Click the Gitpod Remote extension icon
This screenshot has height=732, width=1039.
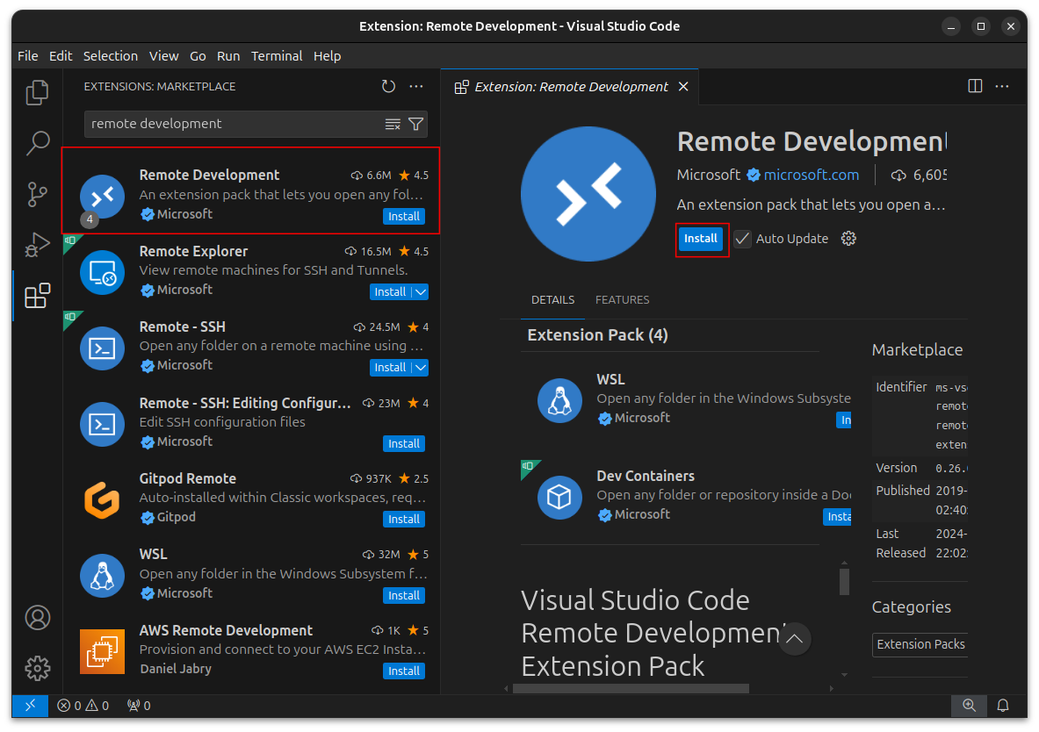point(102,499)
